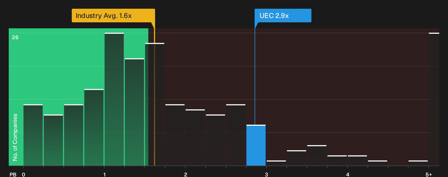This screenshot has width=448, height=177.
Task: Click the x-axis label '1'
Action: (x=104, y=175)
